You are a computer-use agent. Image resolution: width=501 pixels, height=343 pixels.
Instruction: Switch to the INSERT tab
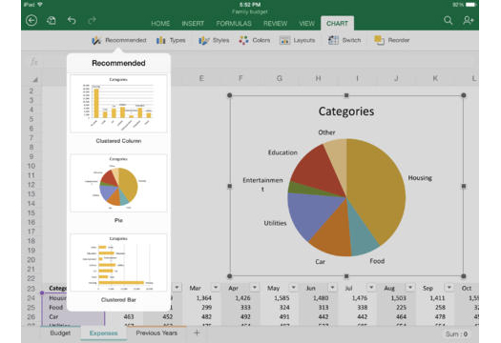pos(193,24)
